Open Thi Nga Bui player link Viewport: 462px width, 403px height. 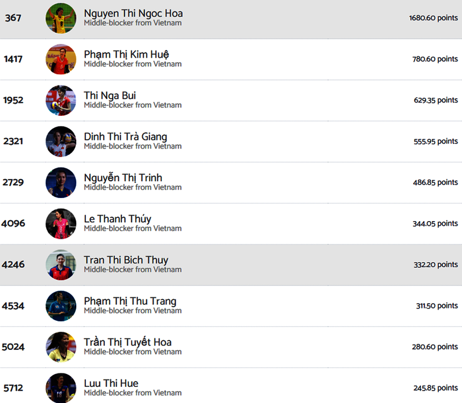(x=110, y=96)
